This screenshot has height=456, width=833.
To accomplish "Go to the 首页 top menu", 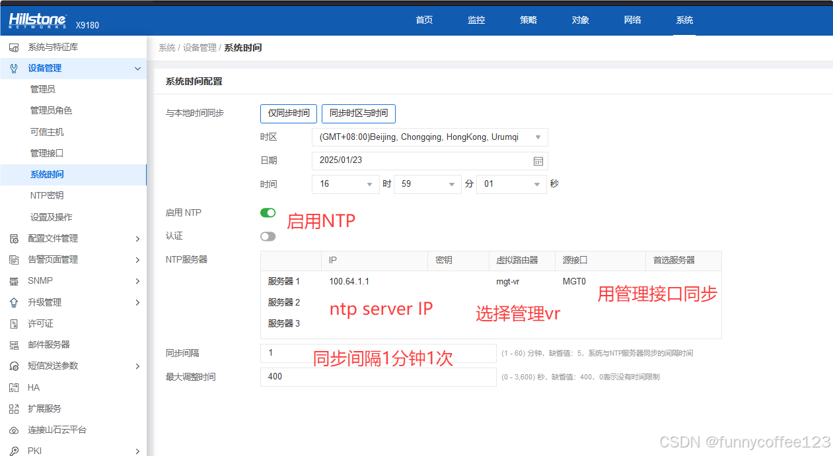I will point(424,20).
